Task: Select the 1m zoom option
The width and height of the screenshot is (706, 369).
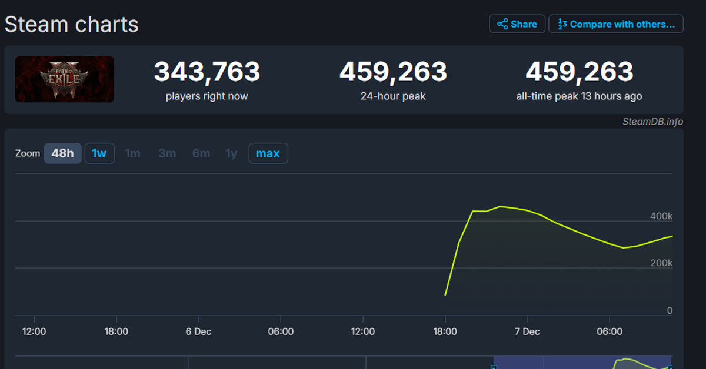Action: click(133, 153)
